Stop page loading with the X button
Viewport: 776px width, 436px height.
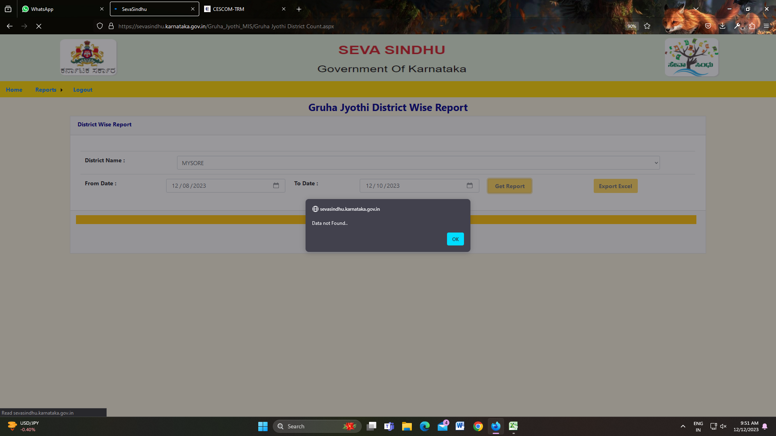point(39,26)
